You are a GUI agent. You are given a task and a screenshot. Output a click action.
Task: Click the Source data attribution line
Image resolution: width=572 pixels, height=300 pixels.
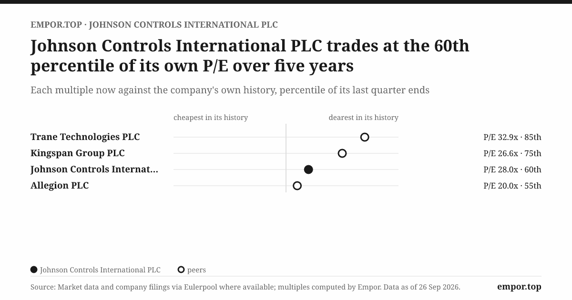[245, 287]
